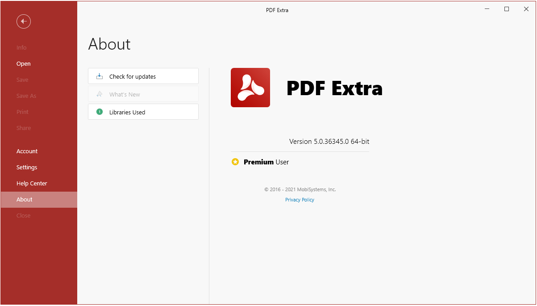537x306 pixels.
Task: Click the What's New rocket icon
Action: pos(100,94)
